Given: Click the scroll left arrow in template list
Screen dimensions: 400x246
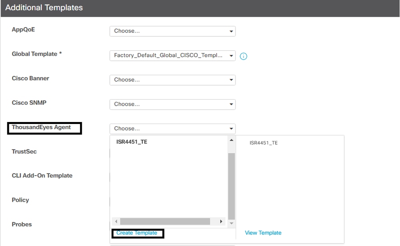Looking at the screenshot, I should point(116,221).
